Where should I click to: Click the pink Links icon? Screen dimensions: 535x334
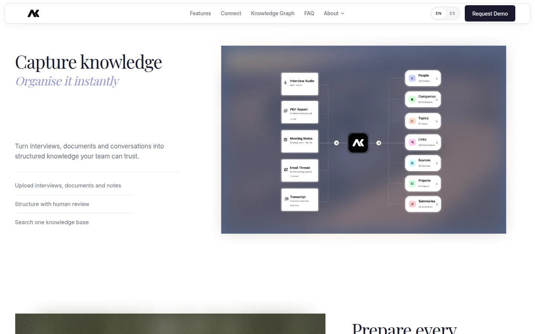pyautogui.click(x=412, y=142)
